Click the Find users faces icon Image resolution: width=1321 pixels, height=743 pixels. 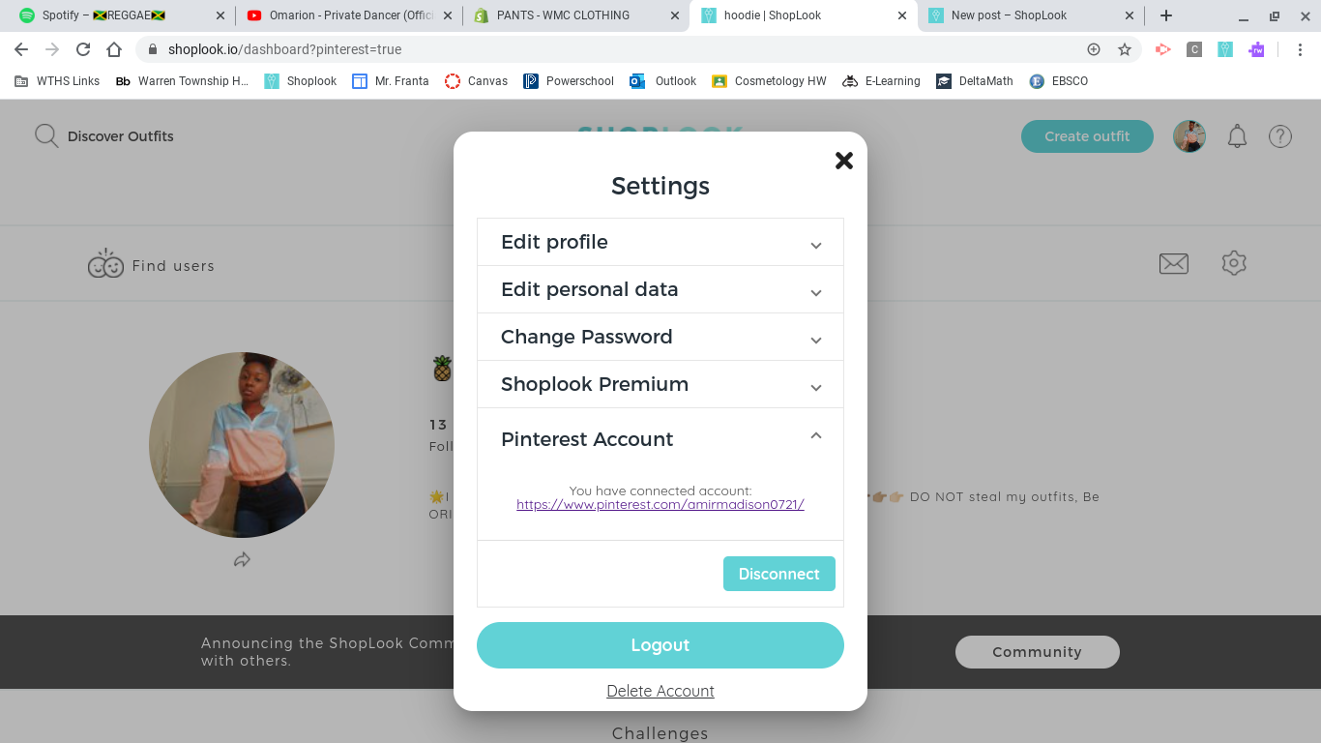point(105,263)
